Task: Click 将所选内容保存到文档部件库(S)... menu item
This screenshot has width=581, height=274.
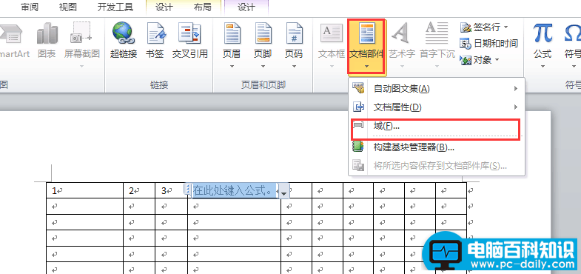Action: coord(437,166)
